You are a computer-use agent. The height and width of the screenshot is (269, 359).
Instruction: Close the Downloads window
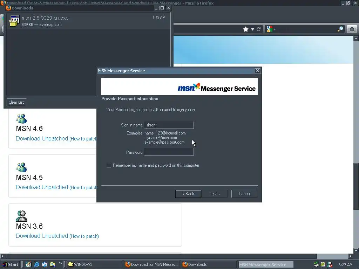pyautogui.click(x=168, y=8)
